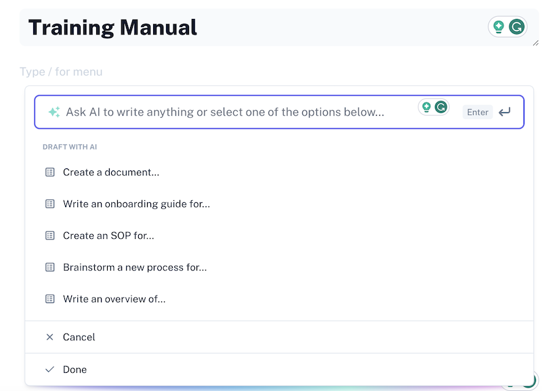Click the lightbulb icon inside the AI prompt bar
Viewport: 542px width, 391px height.
pos(425,108)
